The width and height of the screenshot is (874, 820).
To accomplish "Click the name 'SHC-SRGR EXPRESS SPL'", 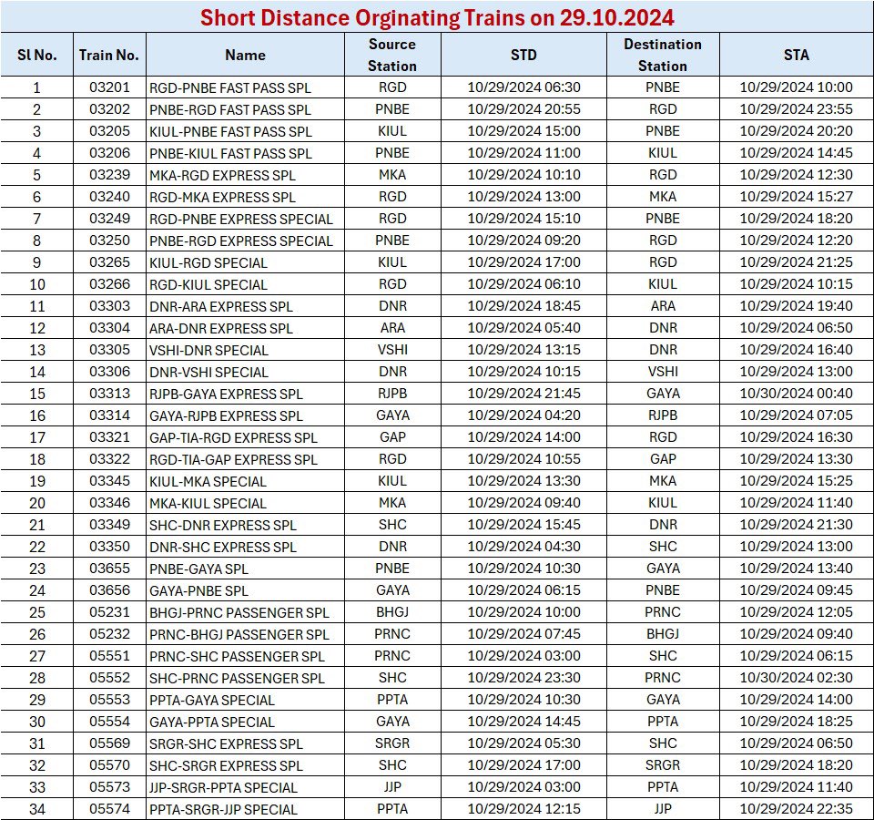I will [x=226, y=766].
